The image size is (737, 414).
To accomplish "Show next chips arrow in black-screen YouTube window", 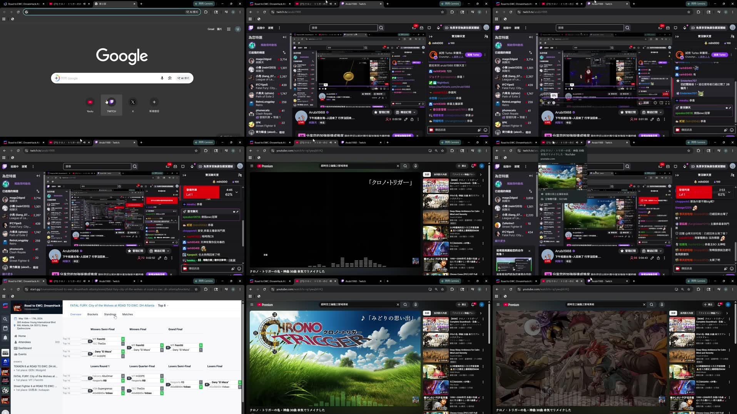I will [x=481, y=174].
